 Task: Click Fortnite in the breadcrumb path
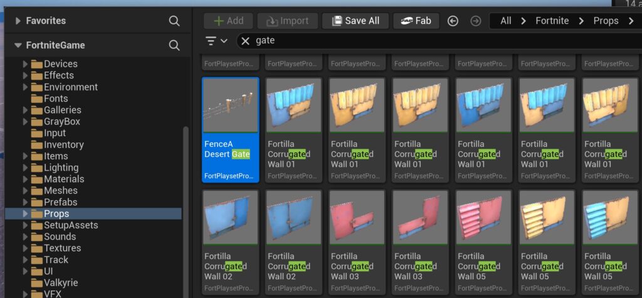click(552, 21)
